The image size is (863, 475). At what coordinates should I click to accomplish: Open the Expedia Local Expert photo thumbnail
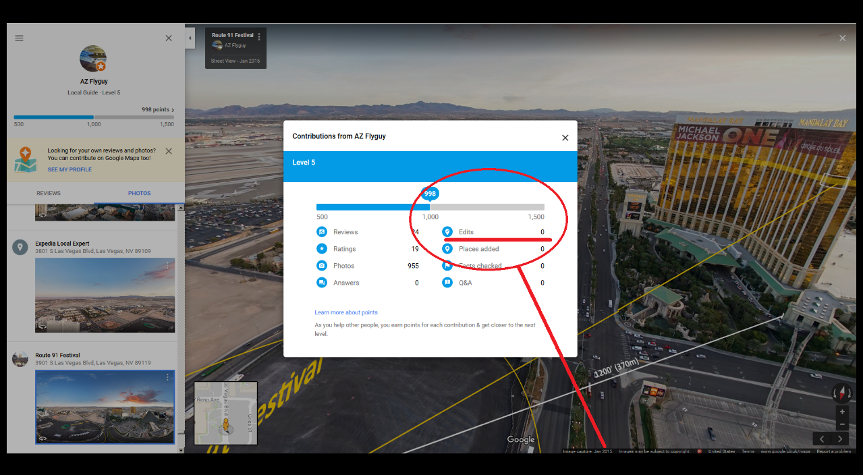click(105, 295)
